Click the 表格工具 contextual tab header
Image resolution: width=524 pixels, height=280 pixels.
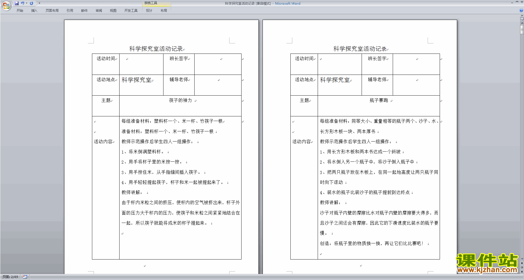(x=151, y=3)
